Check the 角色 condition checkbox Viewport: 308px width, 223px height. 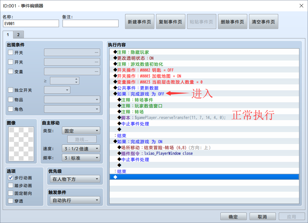pyautogui.click(x=11, y=109)
